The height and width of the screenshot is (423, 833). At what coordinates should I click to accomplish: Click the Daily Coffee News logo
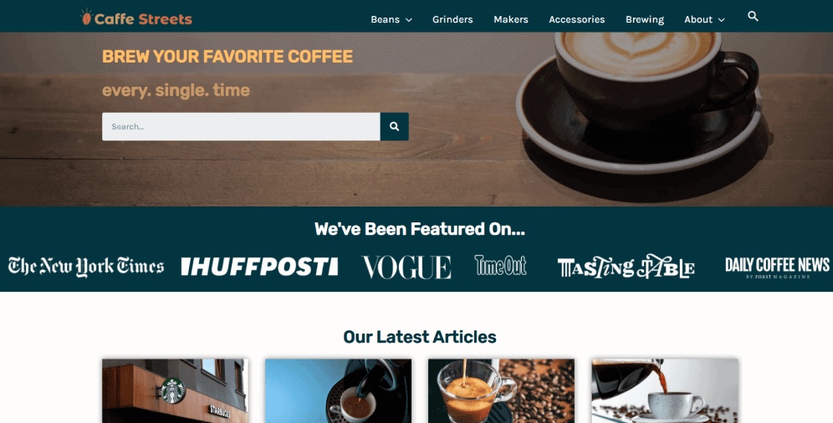click(x=777, y=267)
